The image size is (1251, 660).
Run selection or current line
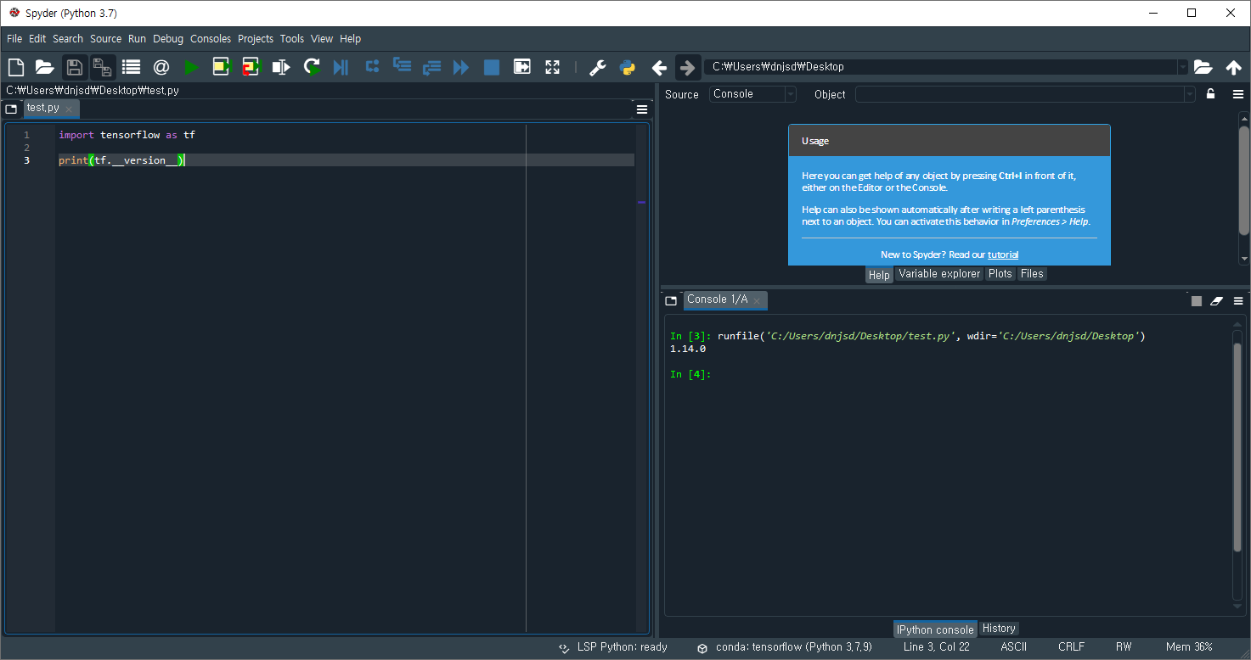(281, 67)
